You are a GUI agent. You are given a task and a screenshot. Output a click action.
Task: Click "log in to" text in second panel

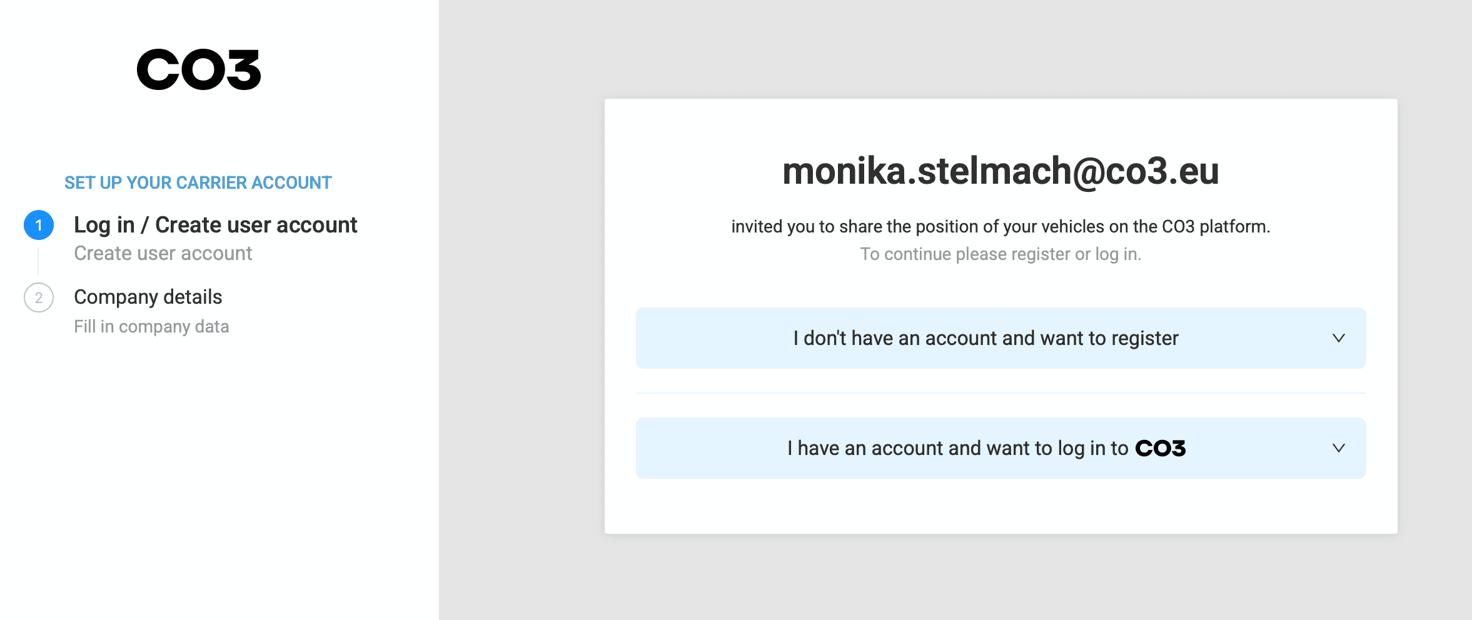click(1093, 448)
